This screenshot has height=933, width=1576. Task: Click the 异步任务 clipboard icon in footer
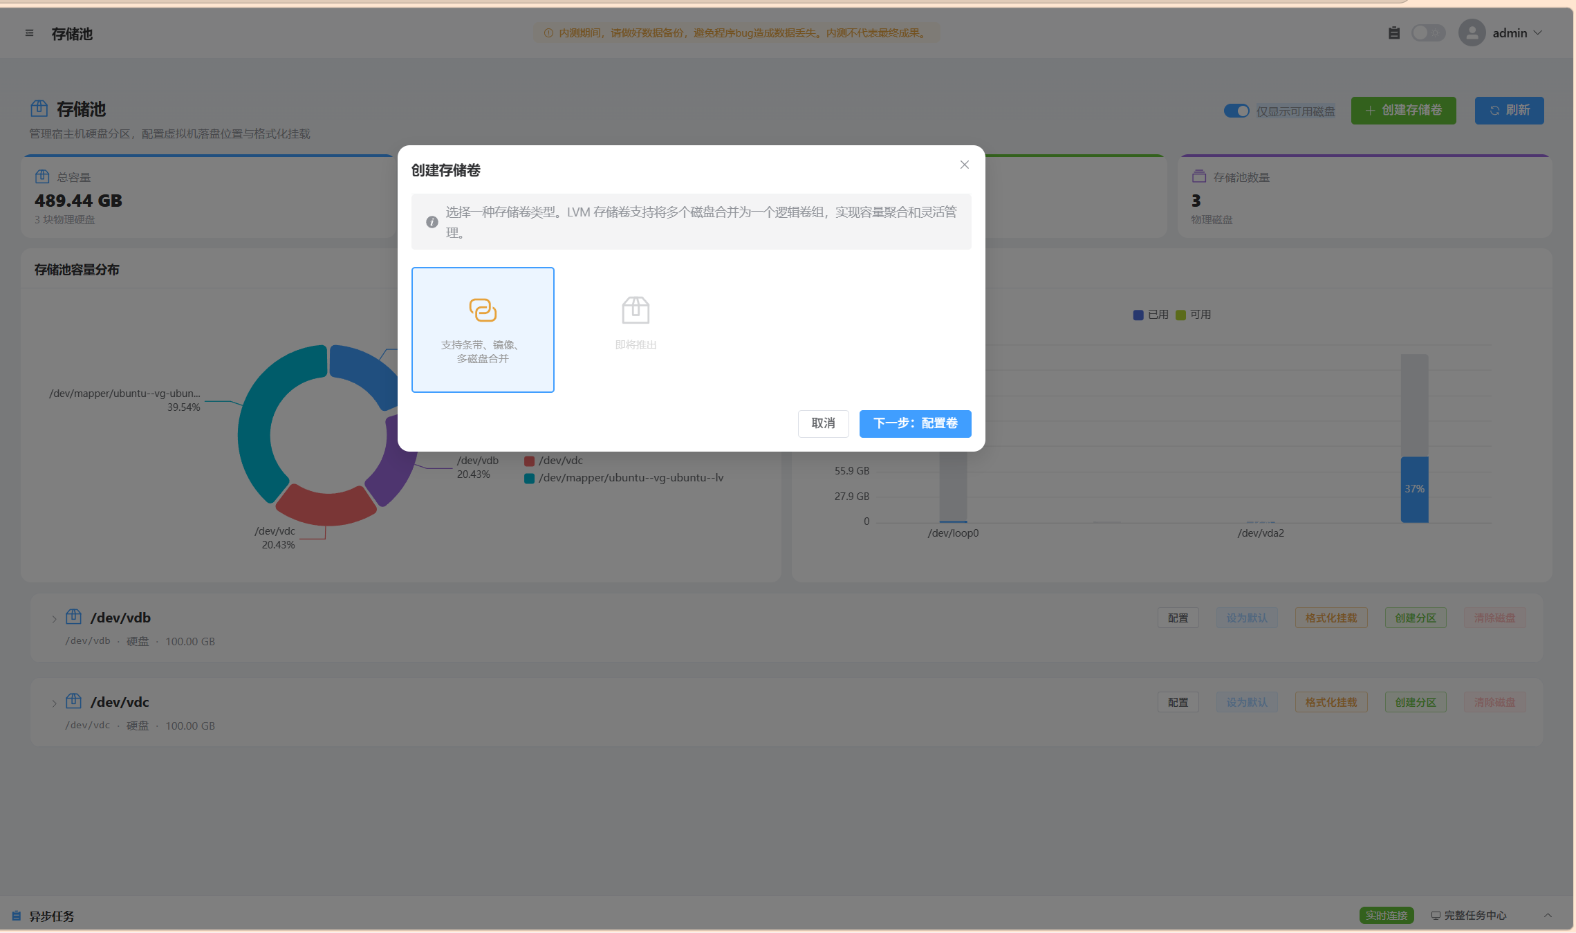tap(16, 916)
